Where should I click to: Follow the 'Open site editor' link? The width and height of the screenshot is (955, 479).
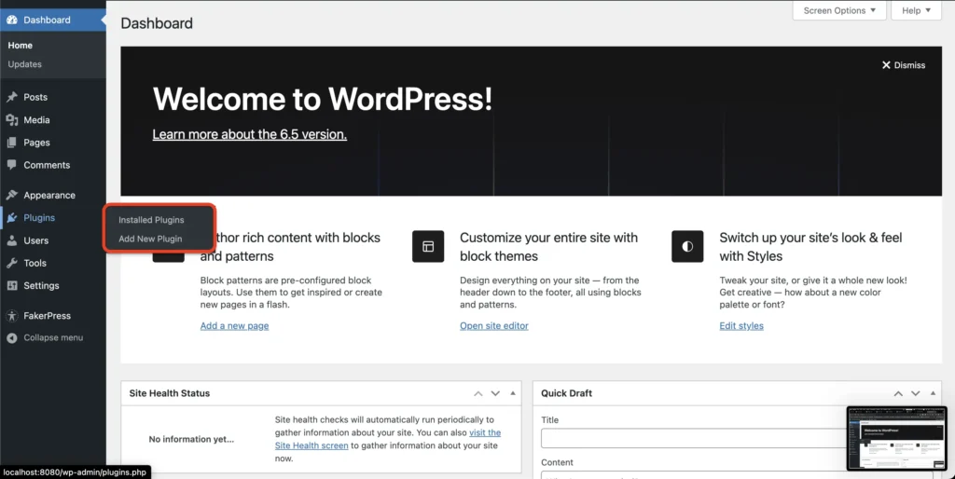[x=493, y=326]
